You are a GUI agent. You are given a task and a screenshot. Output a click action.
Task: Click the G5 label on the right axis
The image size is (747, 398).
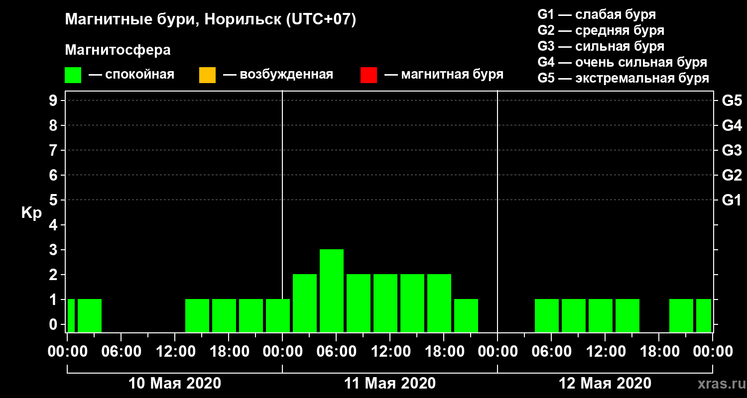click(732, 100)
